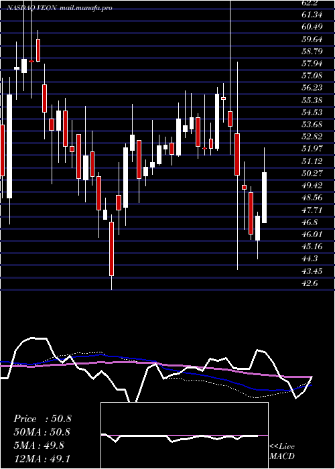Click the '12MA : 49.1' readout
The image size is (335, 469).
coord(42,459)
